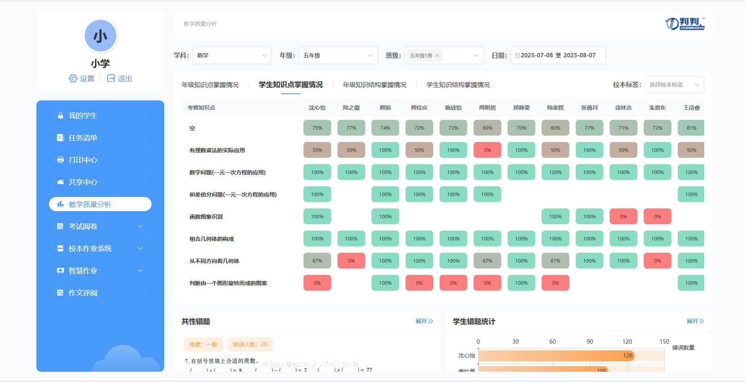Expand the 考试阅卷 submenu
This screenshot has height=382, width=745.
tap(140, 226)
